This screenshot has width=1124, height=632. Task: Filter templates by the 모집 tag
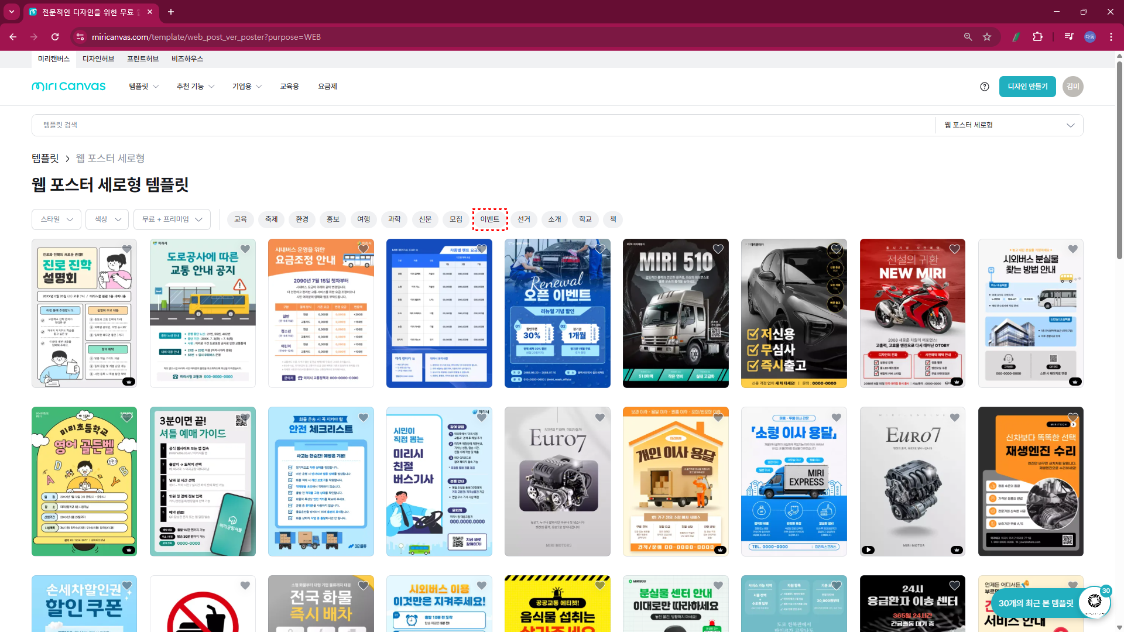coord(456,219)
